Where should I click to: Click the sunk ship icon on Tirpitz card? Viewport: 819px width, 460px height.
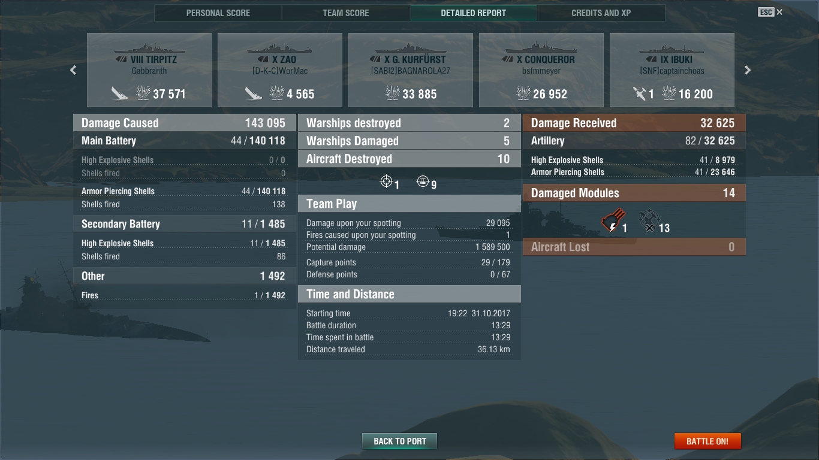pos(120,93)
